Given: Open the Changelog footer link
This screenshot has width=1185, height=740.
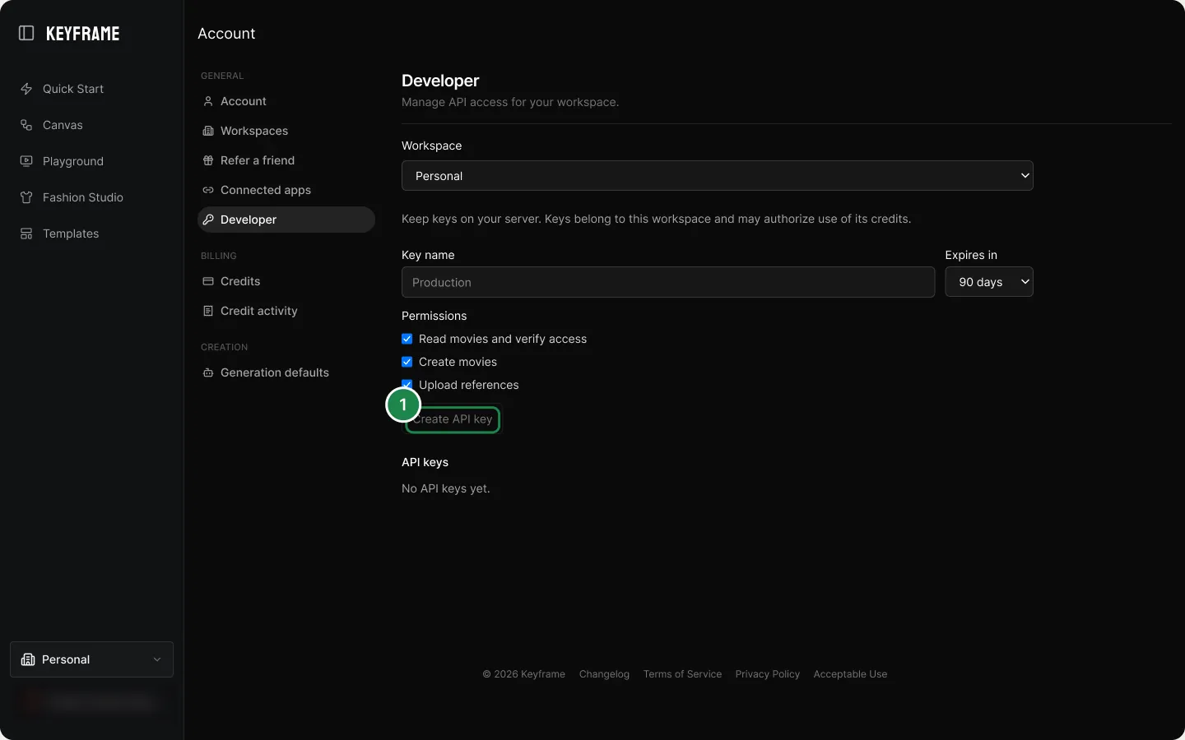Looking at the screenshot, I should (604, 674).
